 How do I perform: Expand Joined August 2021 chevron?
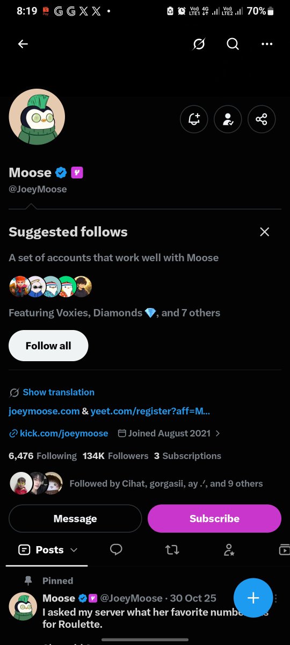coord(218,433)
